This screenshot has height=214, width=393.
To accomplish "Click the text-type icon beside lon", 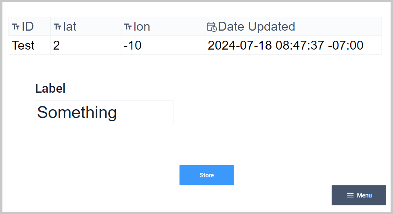I will coord(128,27).
